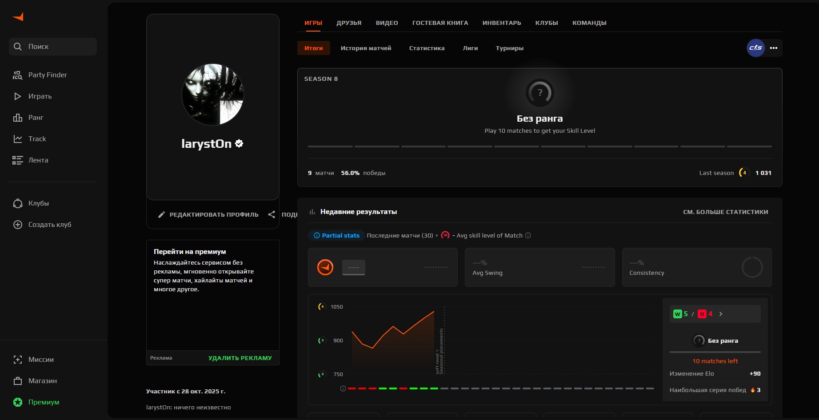Click the Ранг bar chart icon

(17, 118)
